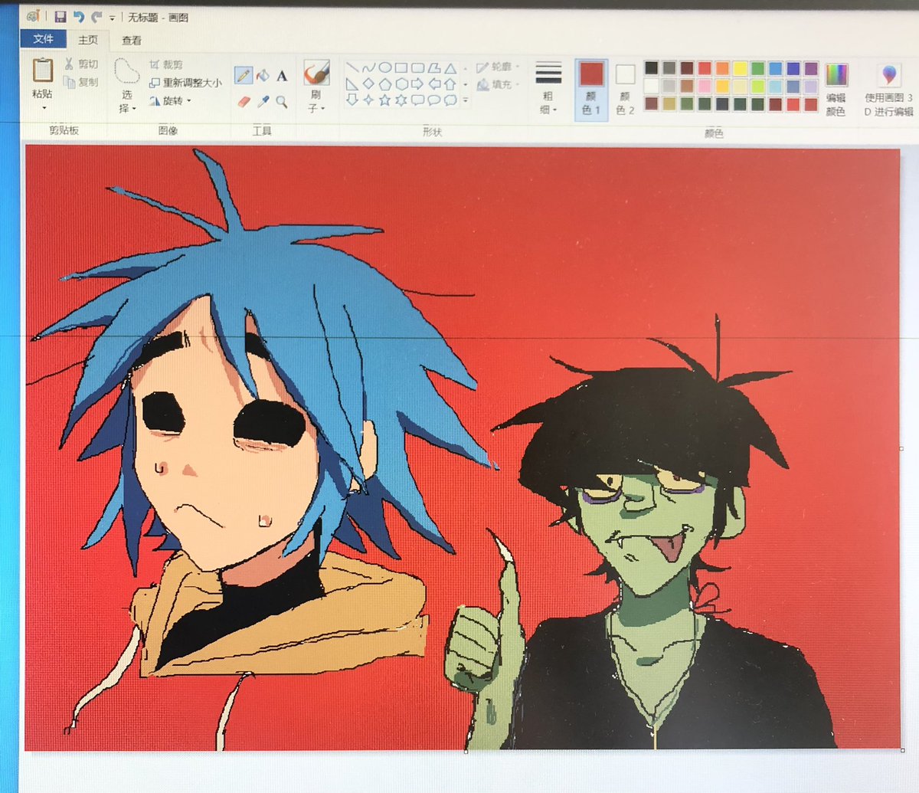
Task: Activate Color 2 (颜色 2) button
Action: pyautogui.click(x=625, y=89)
